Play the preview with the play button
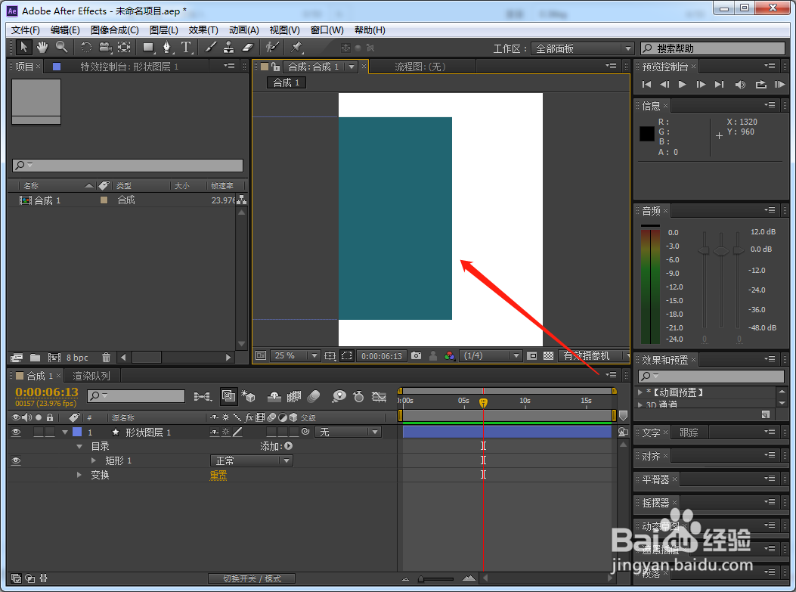This screenshot has width=796, height=592. pos(683,84)
